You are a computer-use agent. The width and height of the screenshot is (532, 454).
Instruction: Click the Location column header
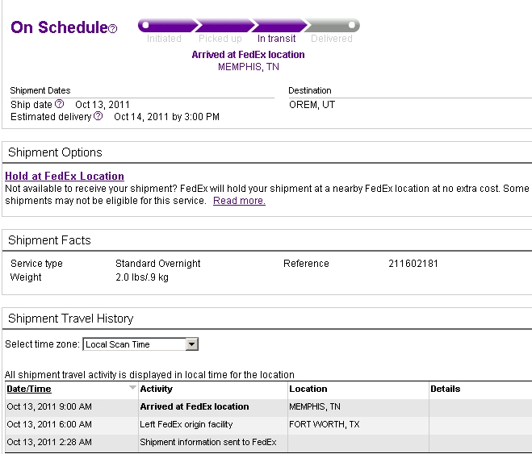tap(308, 389)
